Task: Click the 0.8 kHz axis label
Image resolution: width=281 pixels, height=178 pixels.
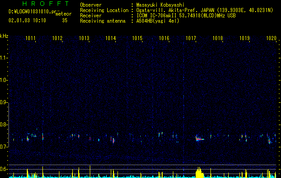Action: click(x=4, y=125)
